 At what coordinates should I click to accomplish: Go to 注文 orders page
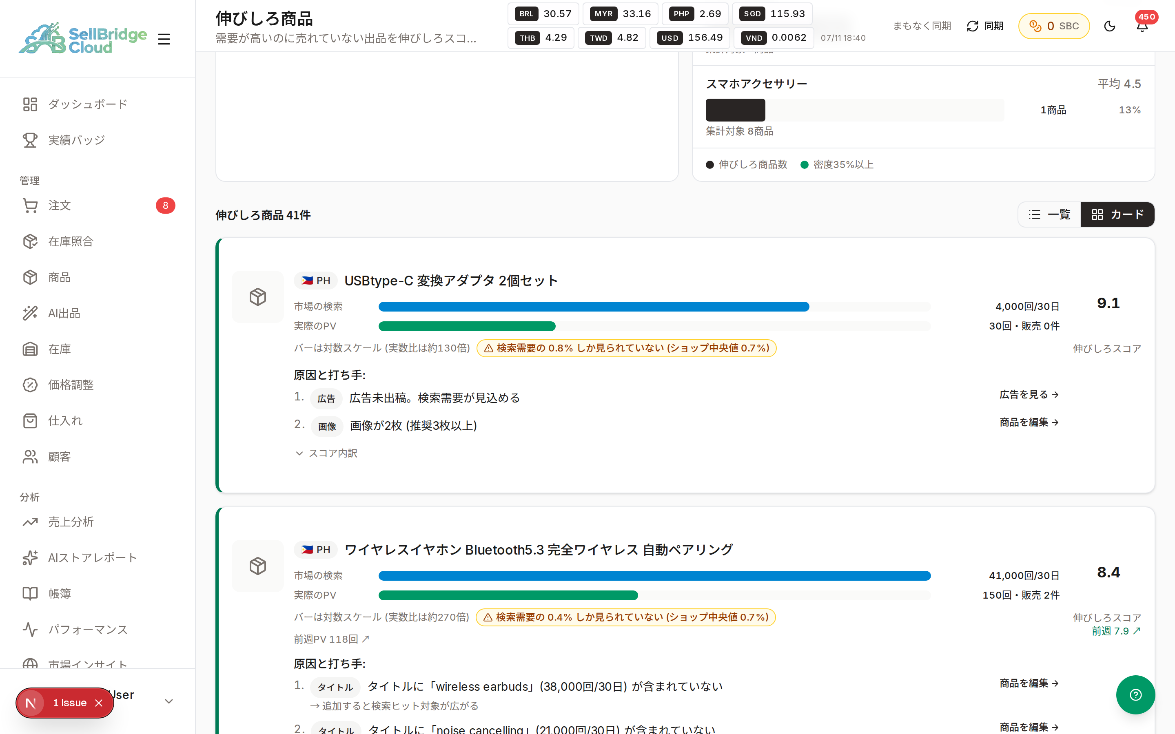[98, 206]
